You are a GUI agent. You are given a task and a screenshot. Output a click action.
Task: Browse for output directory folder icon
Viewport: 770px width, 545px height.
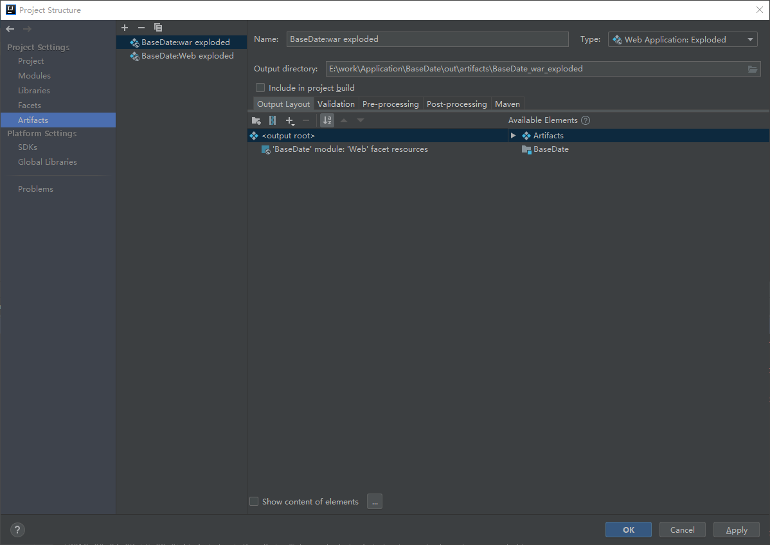(x=752, y=69)
